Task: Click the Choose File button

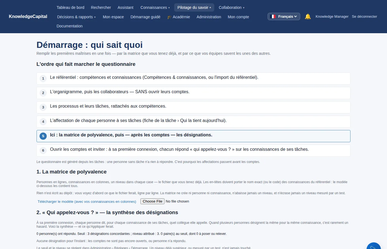Action: pyautogui.click(x=152, y=201)
